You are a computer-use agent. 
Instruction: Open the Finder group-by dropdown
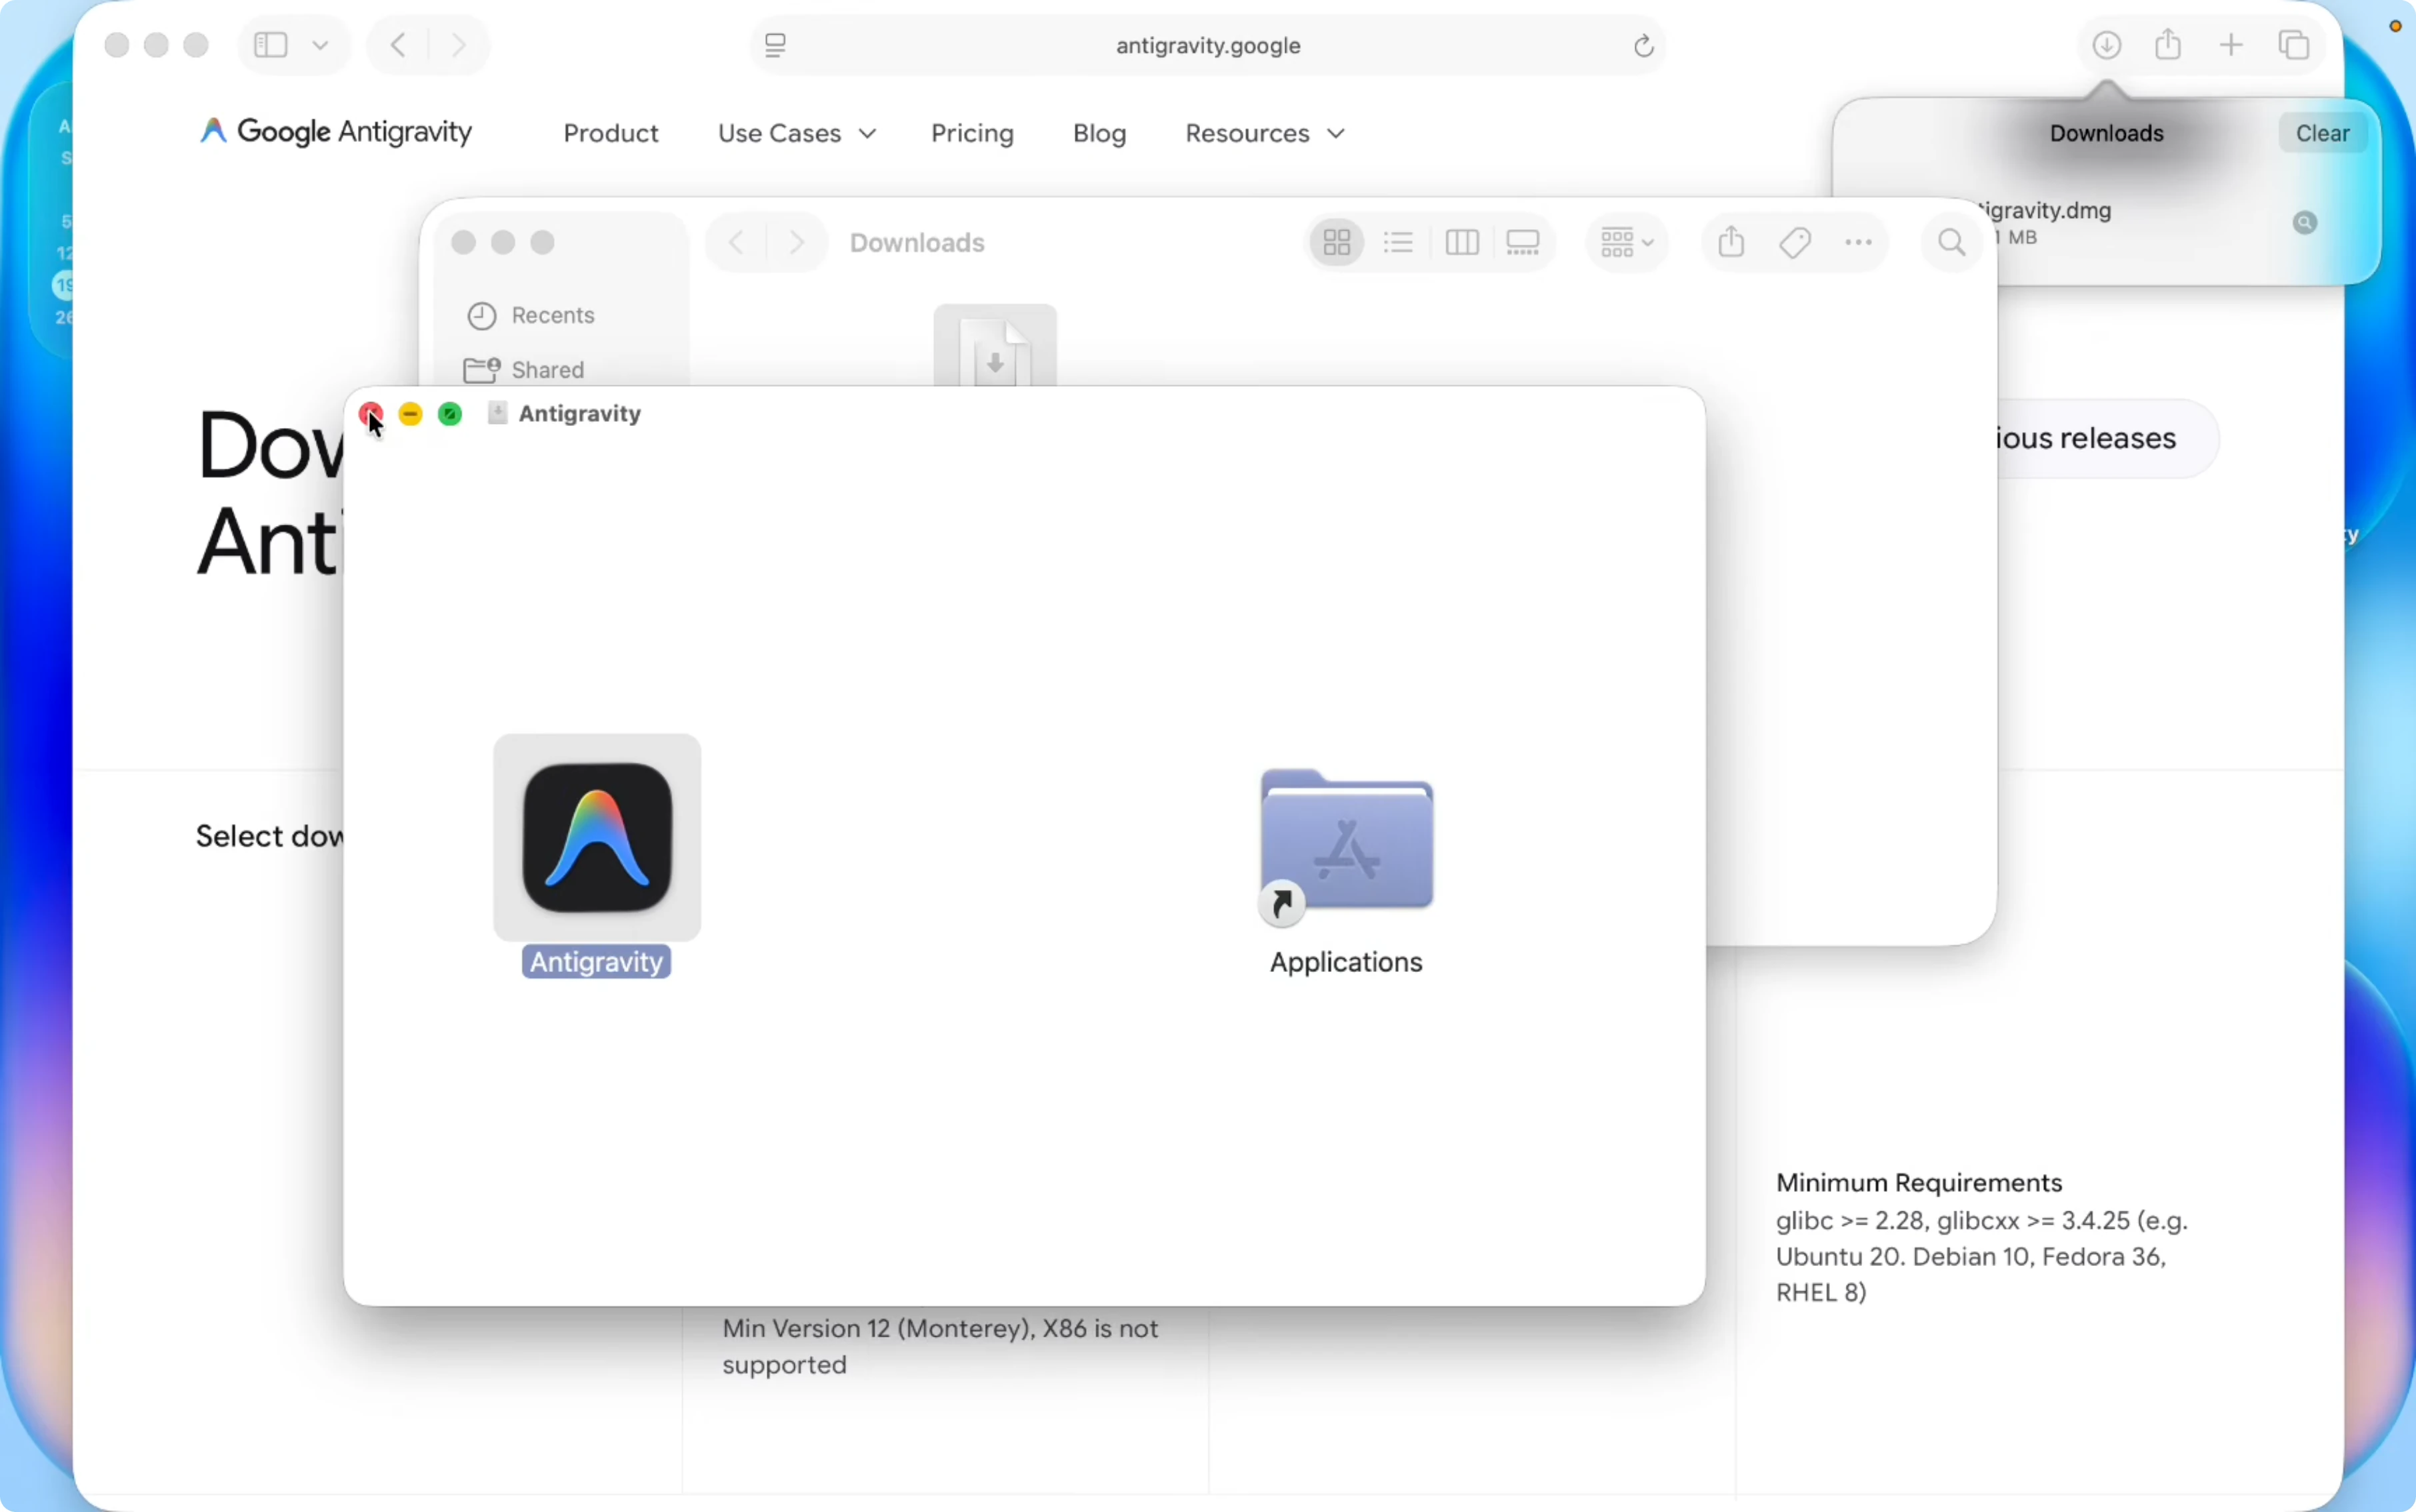point(1627,243)
